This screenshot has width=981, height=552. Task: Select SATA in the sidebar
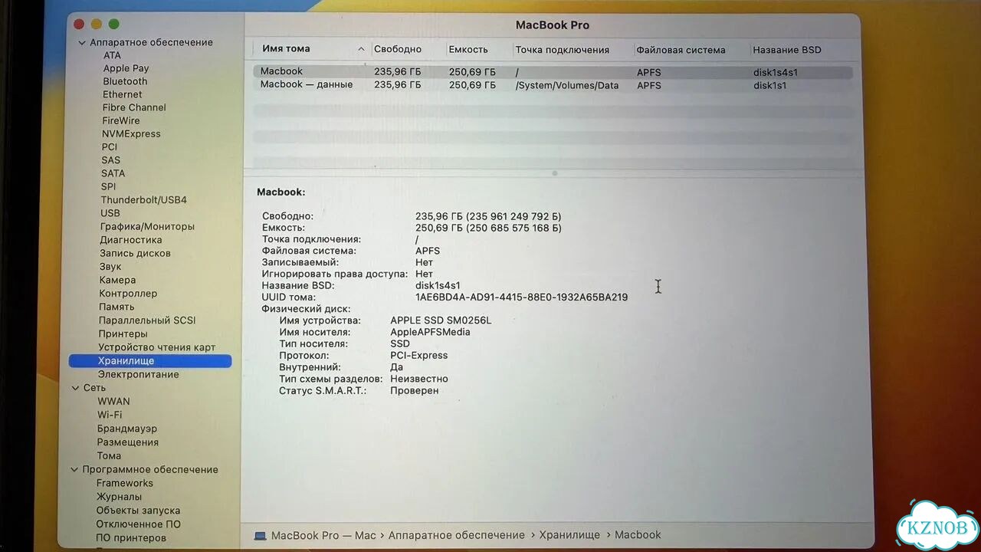coord(113,173)
